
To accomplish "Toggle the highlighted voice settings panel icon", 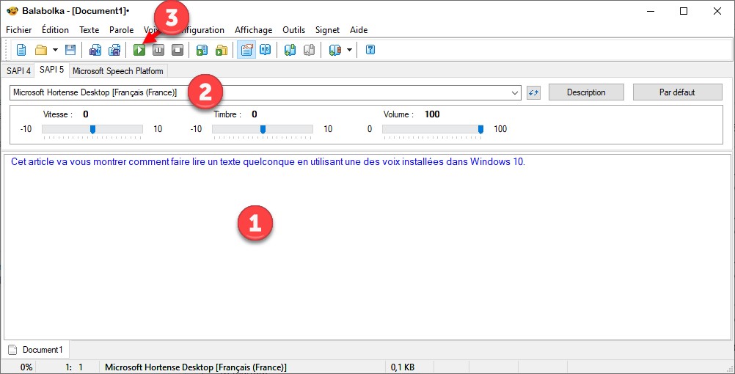I will [246, 50].
